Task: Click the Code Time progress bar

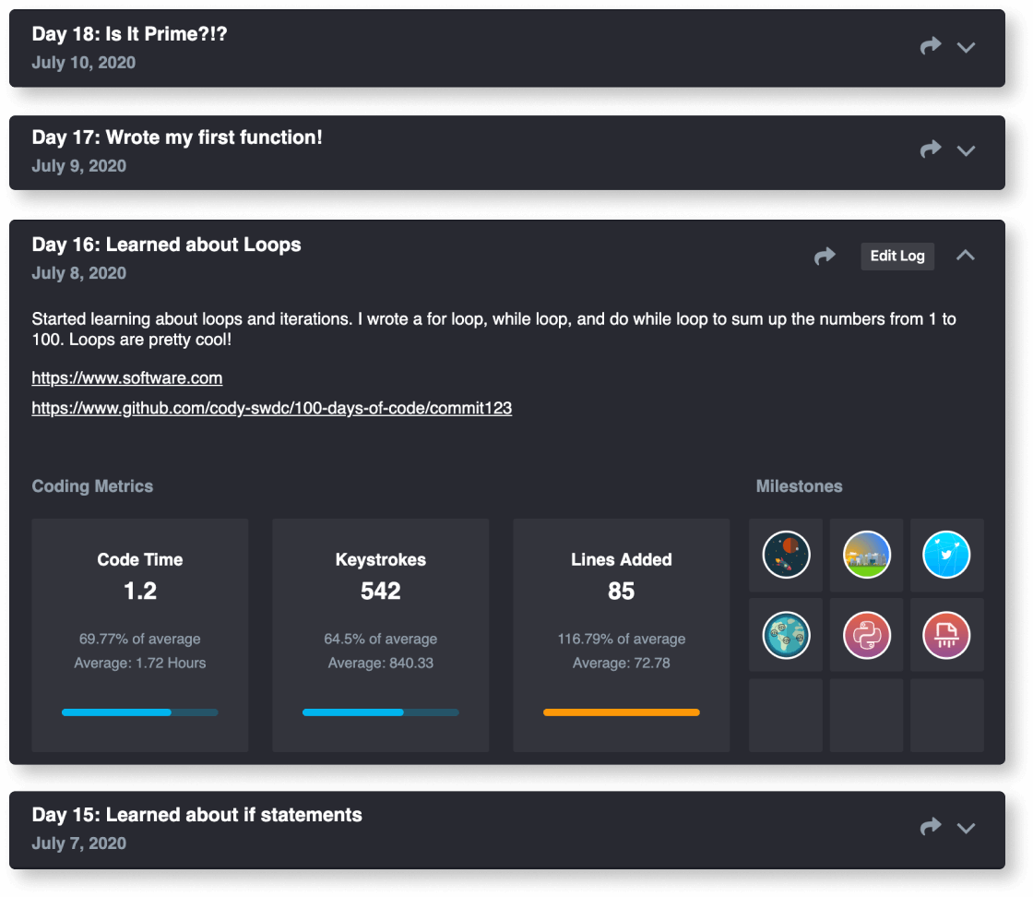Action: pos(139,712)
